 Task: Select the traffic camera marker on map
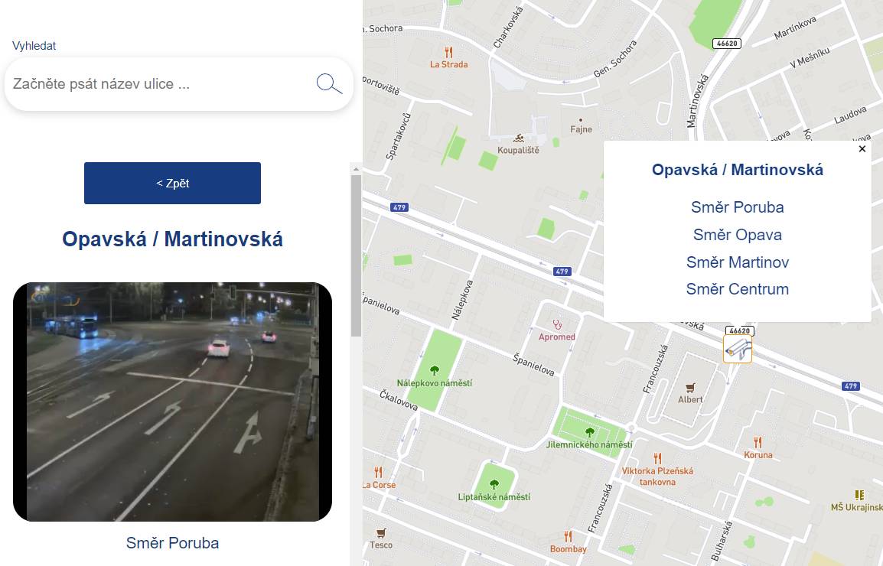[x=738, y=350]
